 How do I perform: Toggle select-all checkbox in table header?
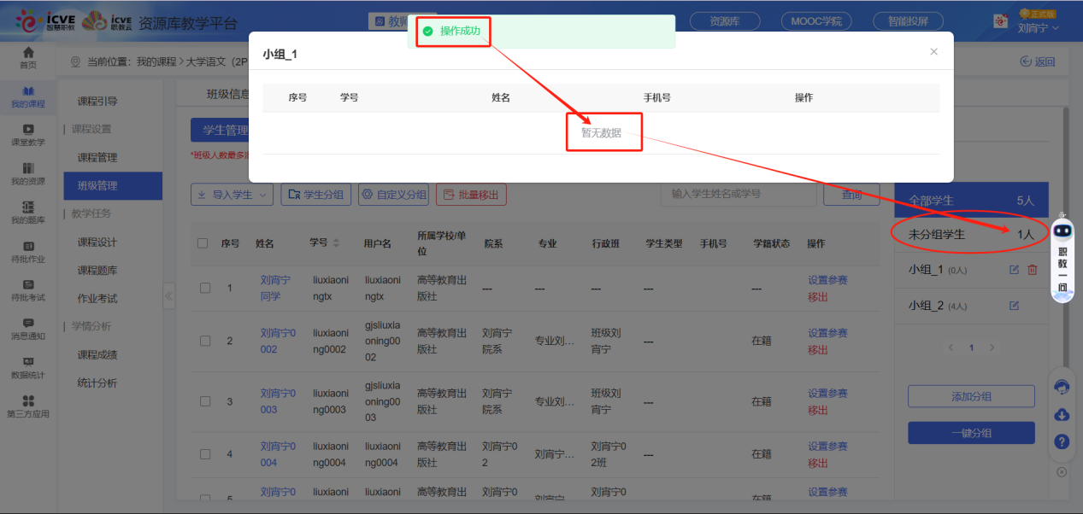coord(203,243)
